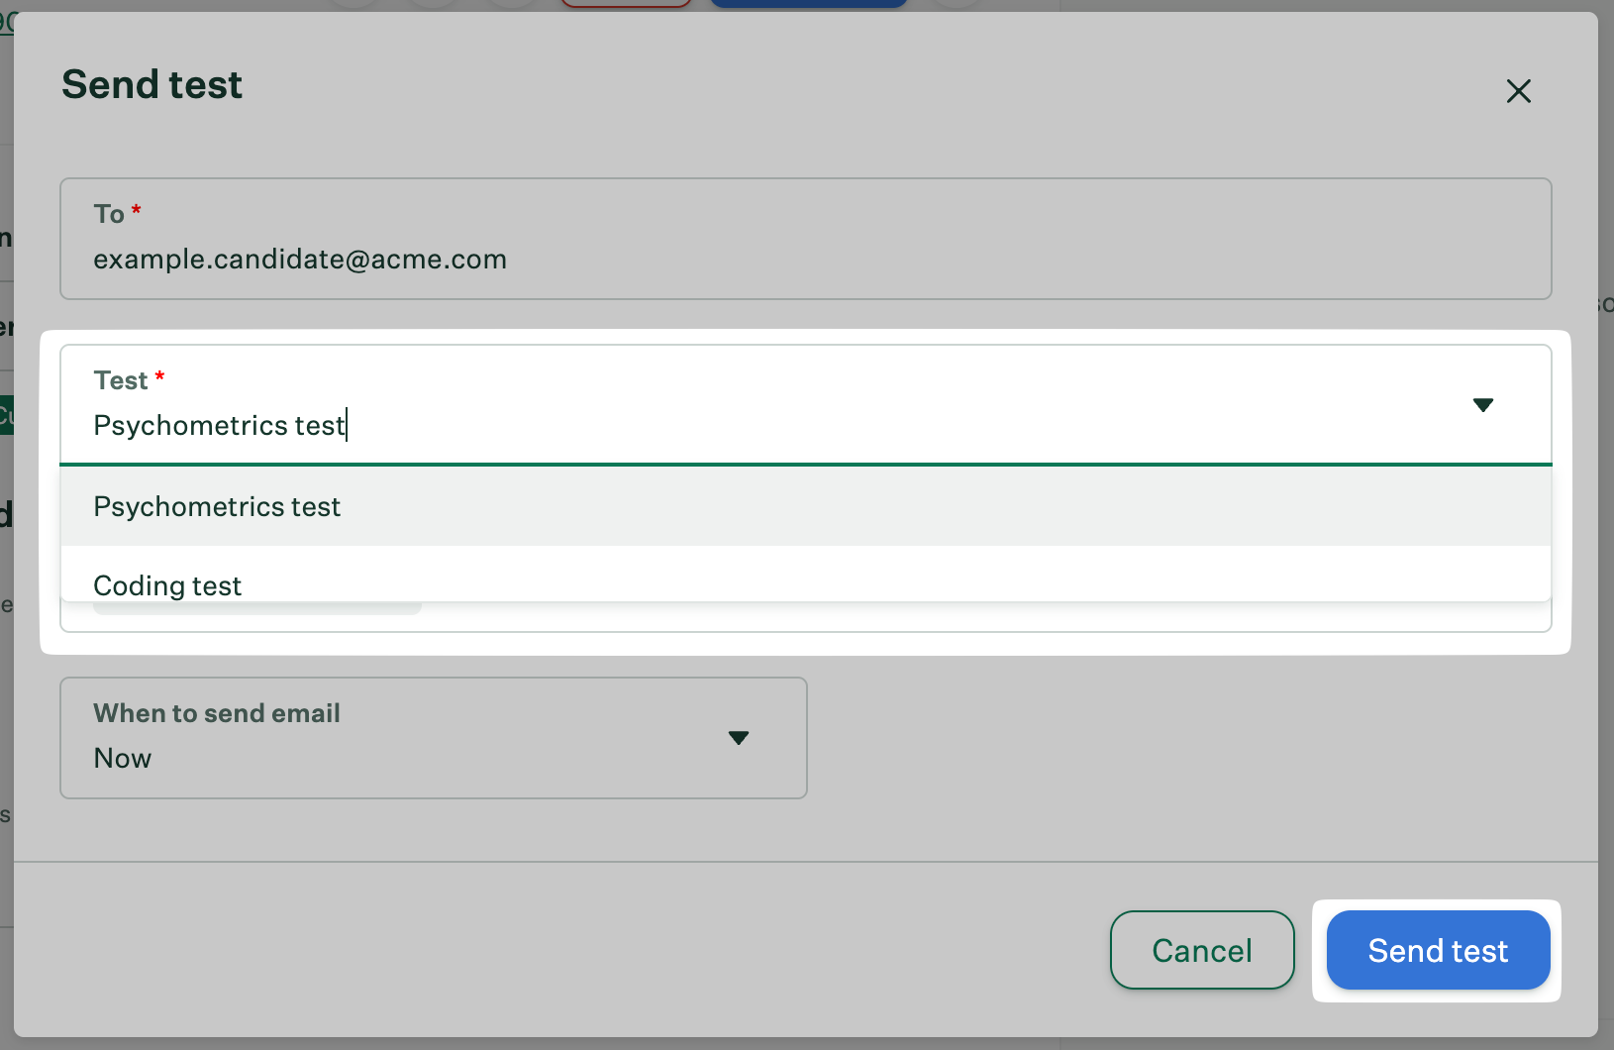The image size is (1614, 1050).
Task: Expand the When to send email arrow
Action: point(738,738)
